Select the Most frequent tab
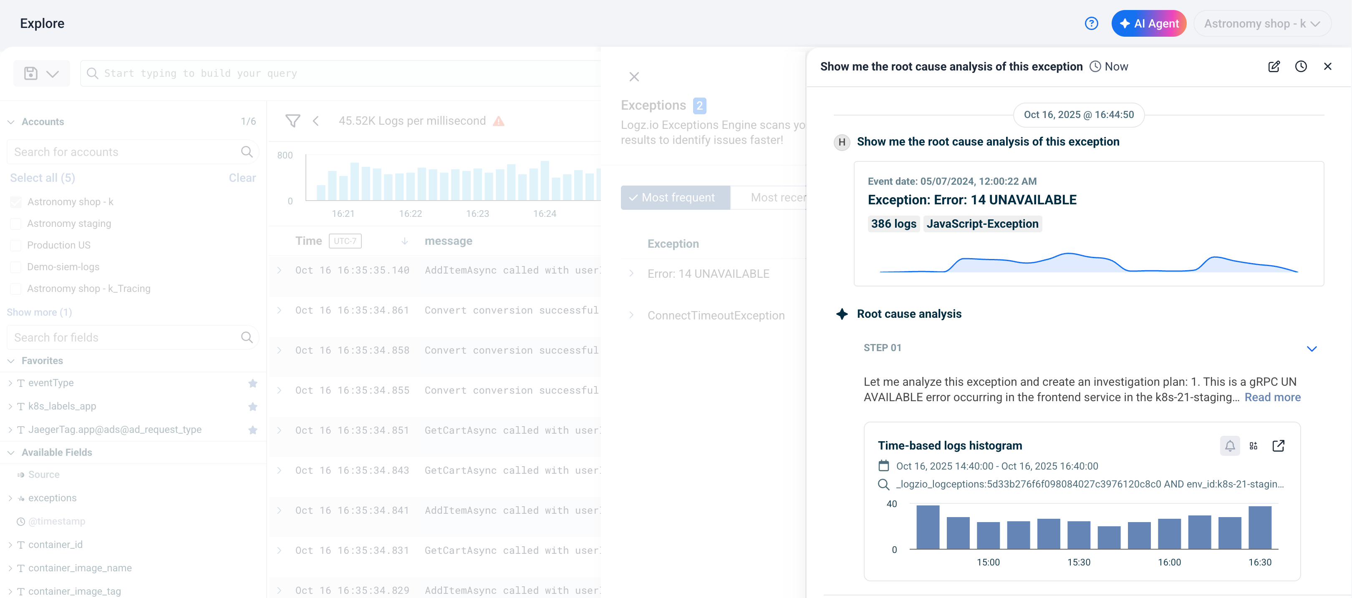Image resolution: width=1352 pixels, height=598 pixels. (x=675, y=198)
